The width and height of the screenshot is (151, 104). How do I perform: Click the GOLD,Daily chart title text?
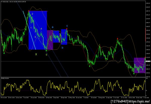tap(6, 2)
